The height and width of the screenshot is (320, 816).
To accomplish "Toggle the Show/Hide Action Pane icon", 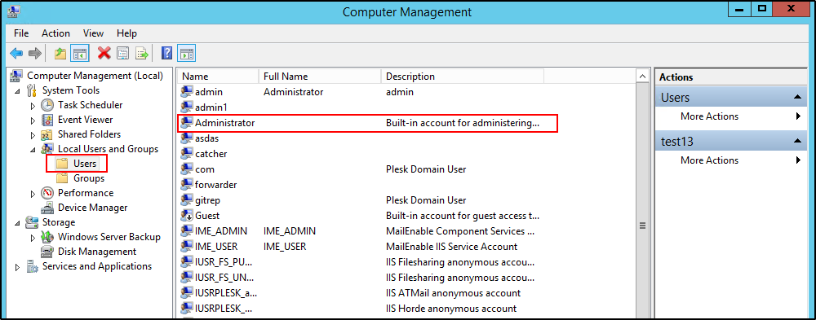I will (x=186, y=53).
